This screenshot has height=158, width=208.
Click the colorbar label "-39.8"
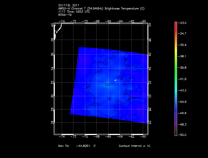pyautogui.click(x=182, y=68)
